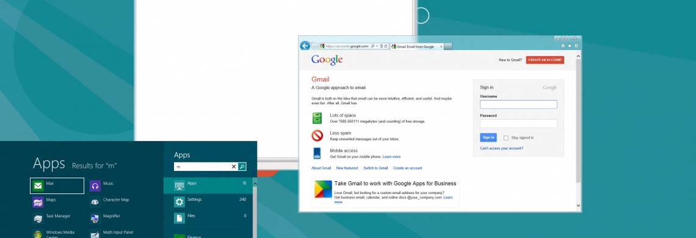Click the Learn more link for Mobile access

pos(391,157)
